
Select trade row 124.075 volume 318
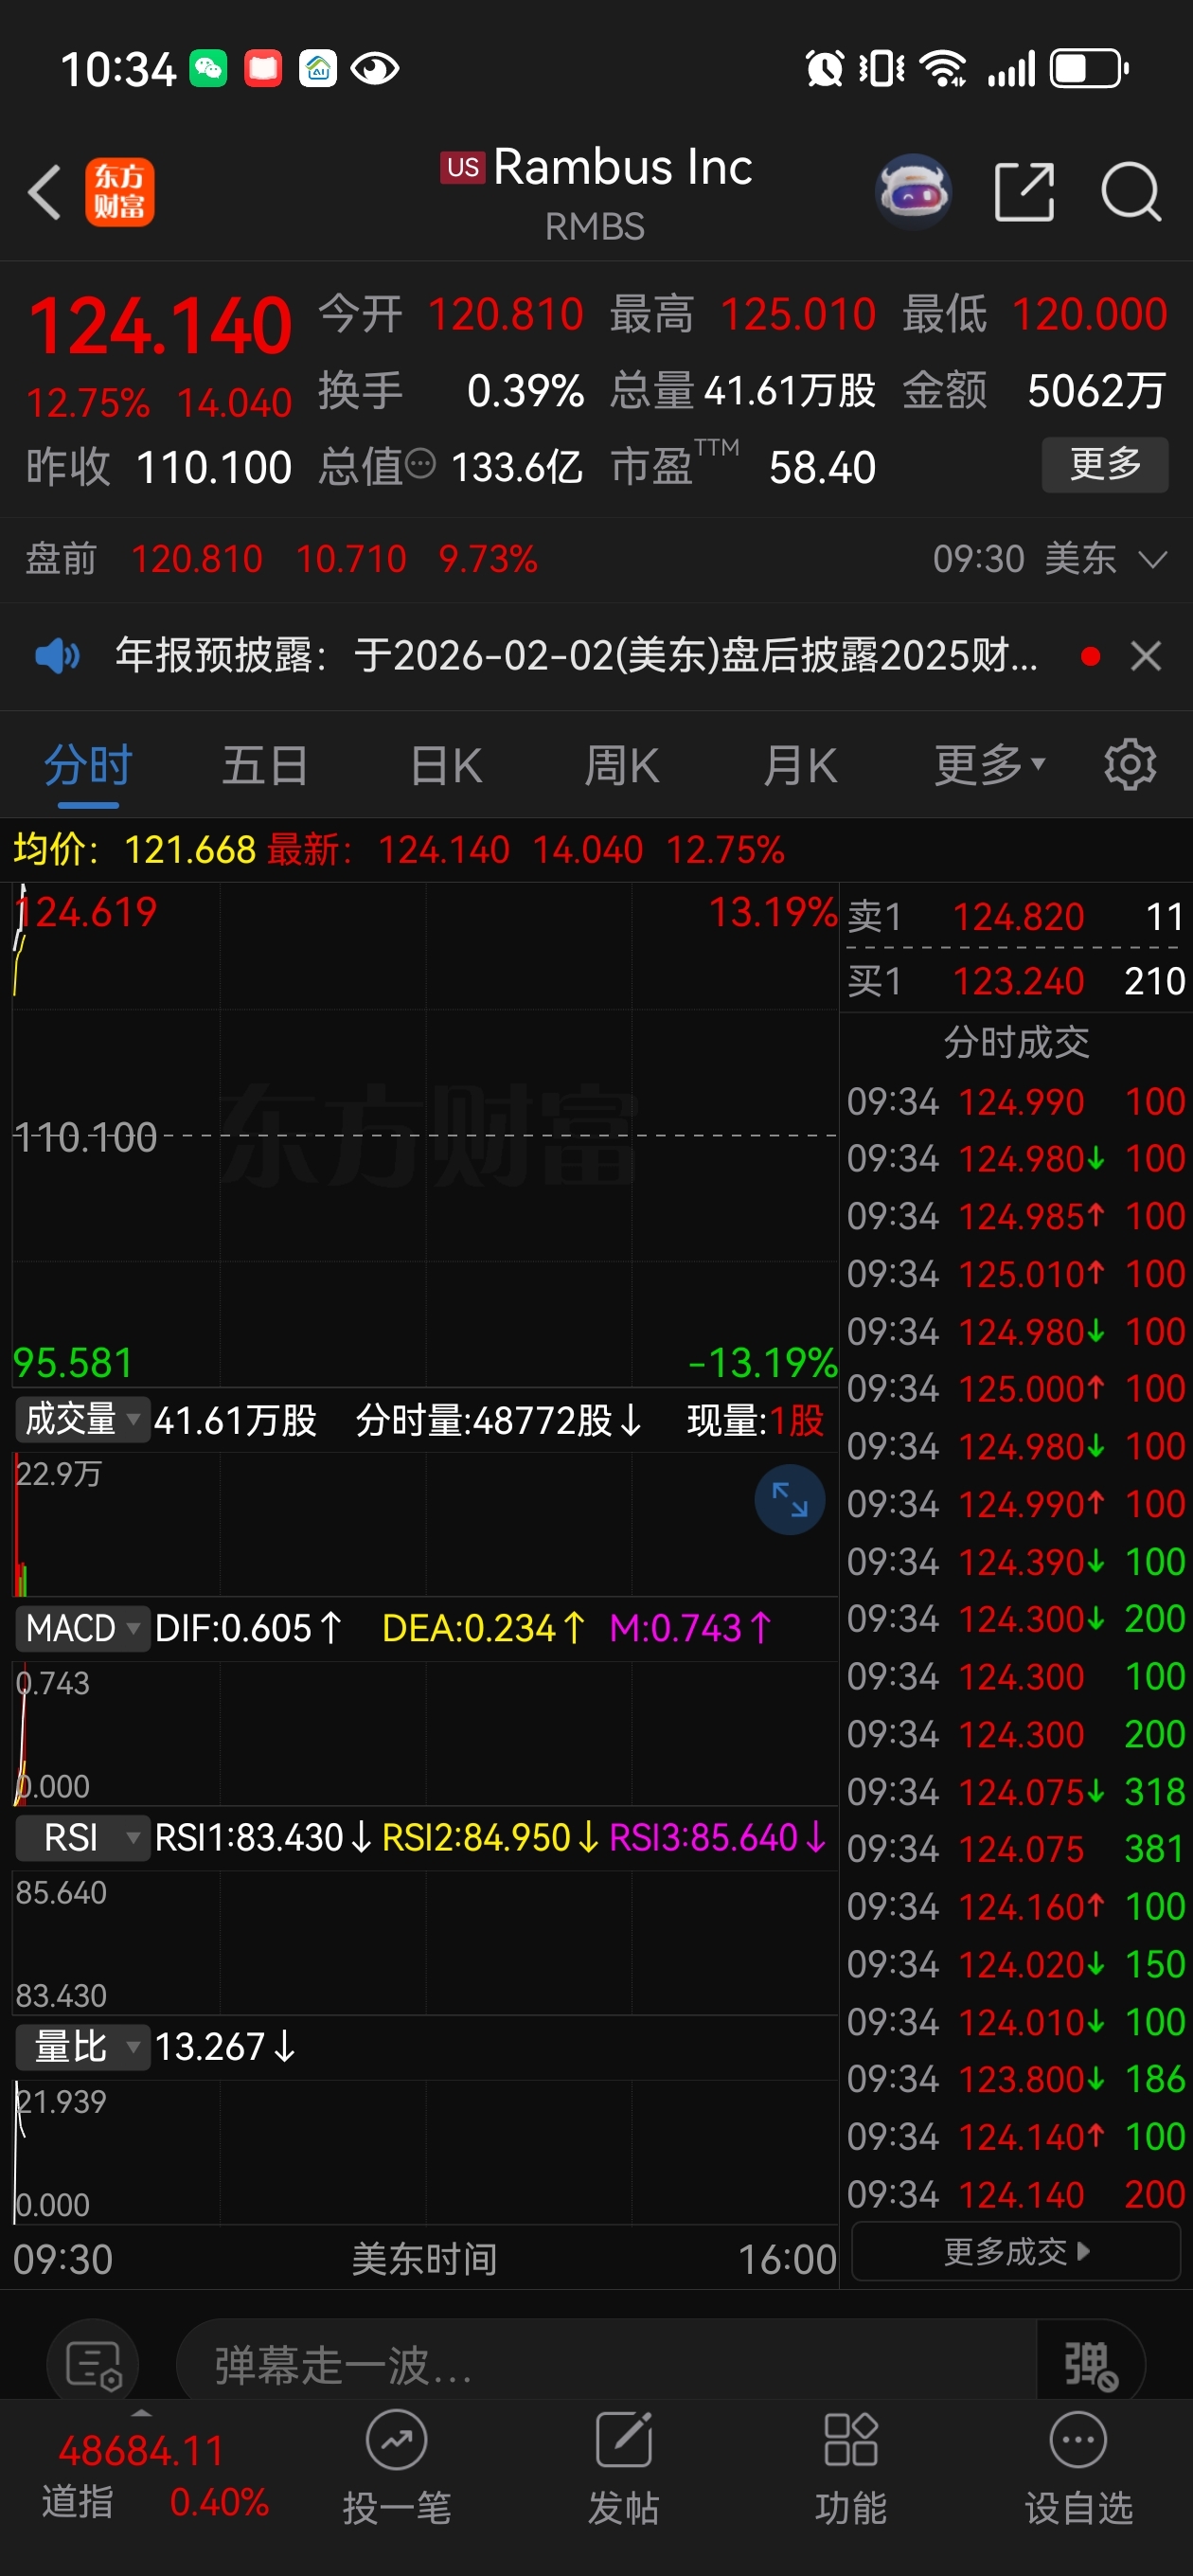point(1016,1792)
